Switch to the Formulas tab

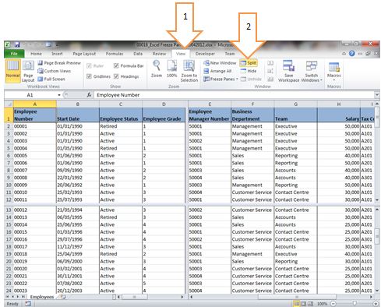pyautogui.click(x=115, y=54)
